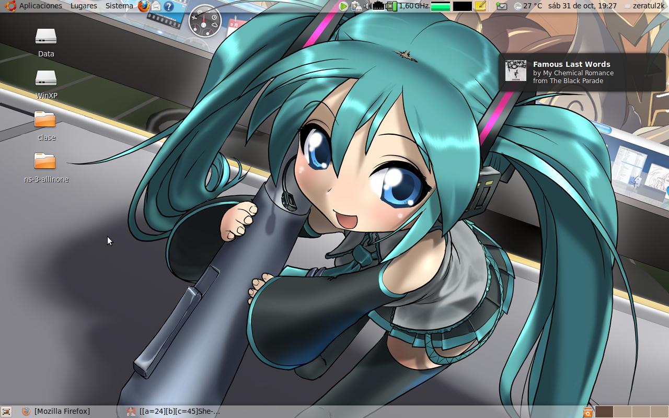
Task: Click the green music player play icon
Action: [343, 6]
